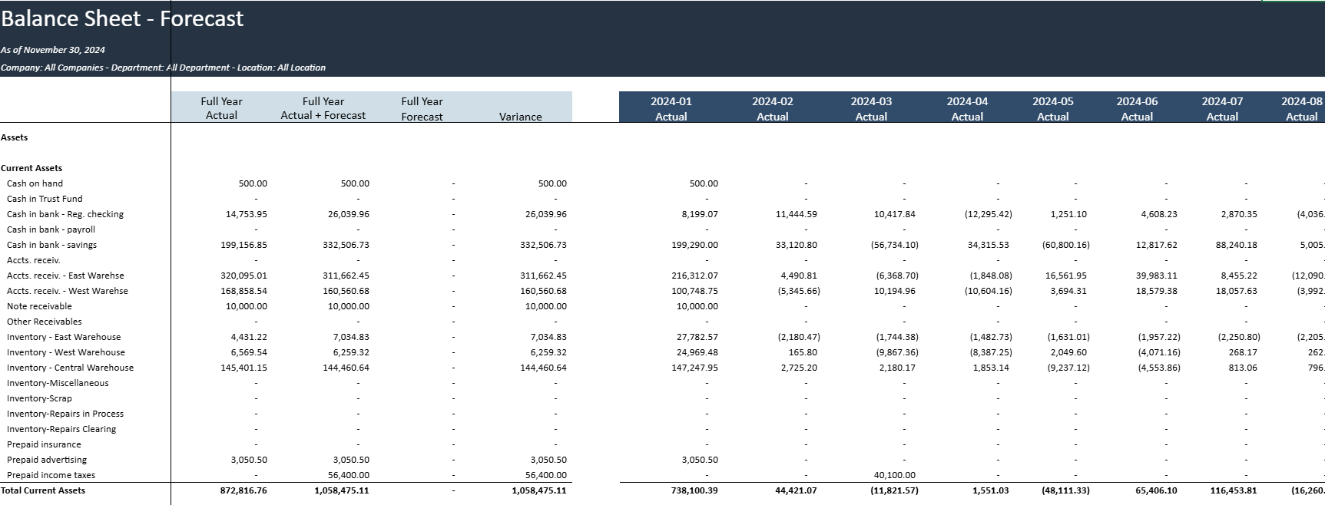Click the Inventory - Central Warehouse label
1325x505 pixels.
click(x=70, y=368)
